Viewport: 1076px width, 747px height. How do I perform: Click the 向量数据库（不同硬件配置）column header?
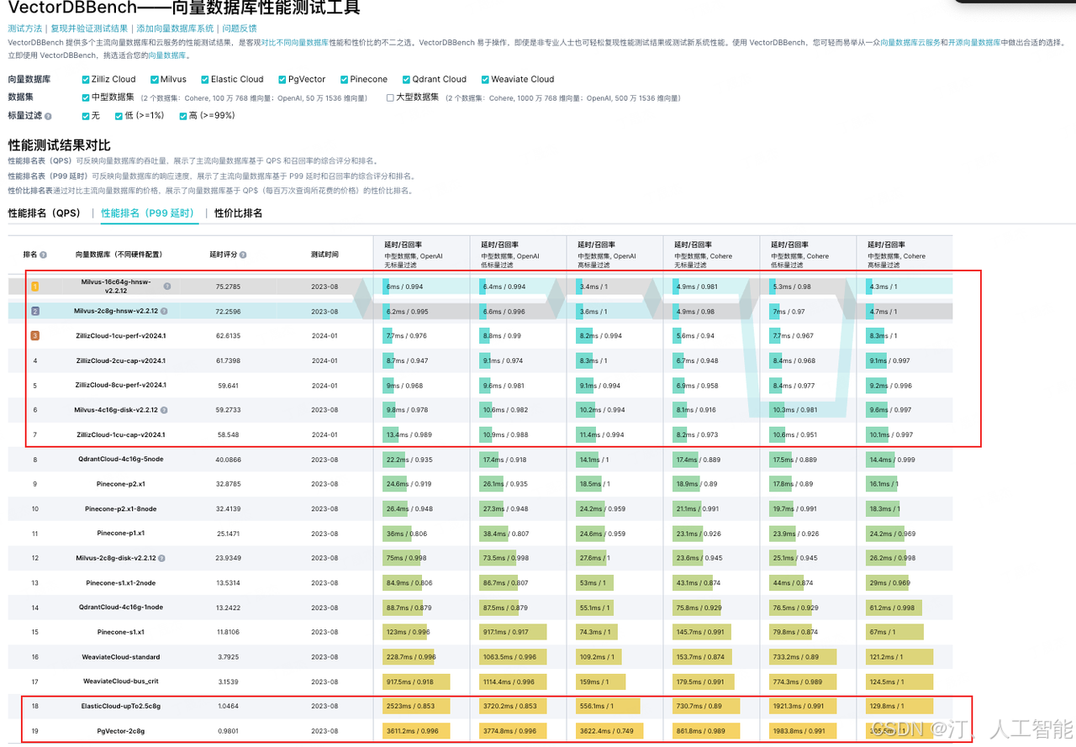(119, 255)
